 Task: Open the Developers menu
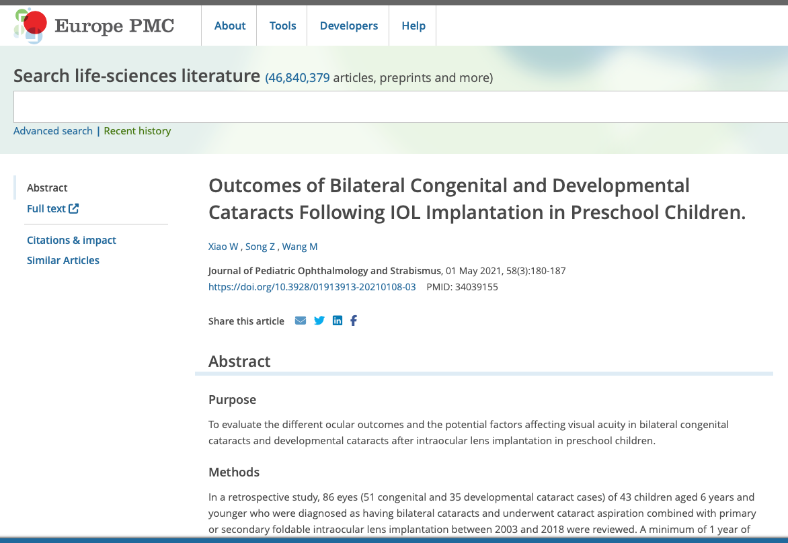tap(348, 26)
